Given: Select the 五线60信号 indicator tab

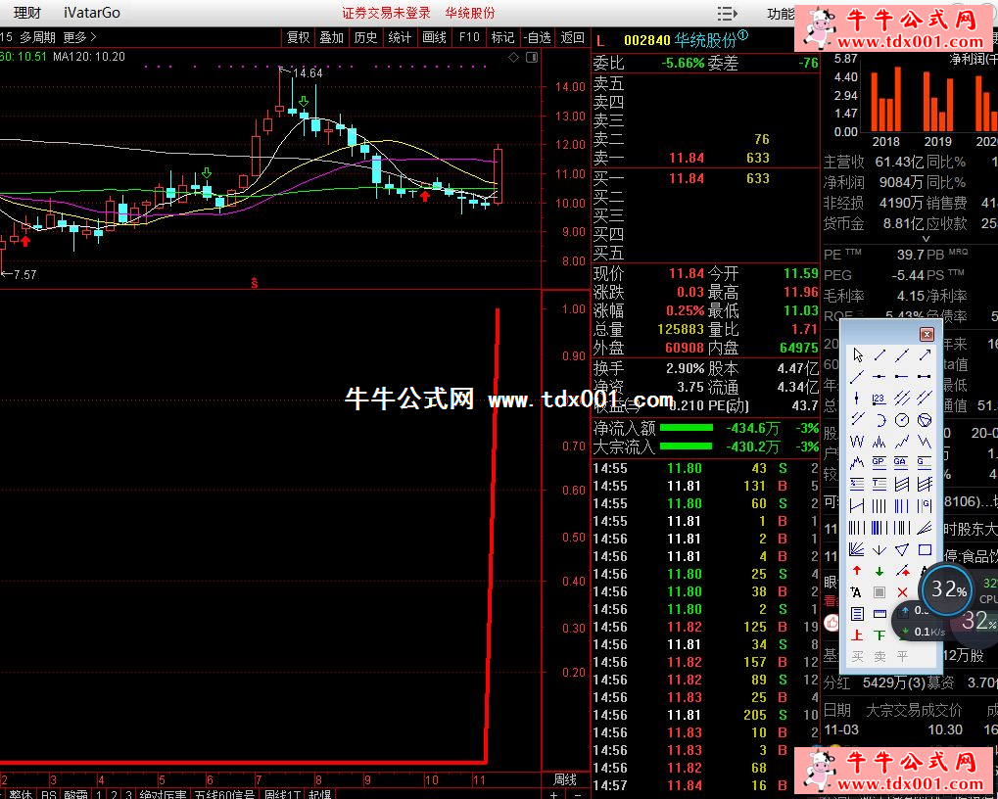Looking at the screenshot, I should point(224,794).
